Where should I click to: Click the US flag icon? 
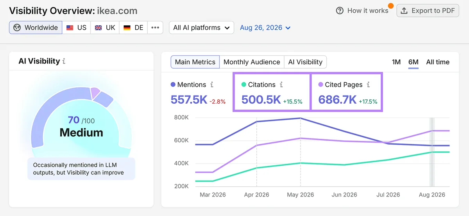point(70,28)
